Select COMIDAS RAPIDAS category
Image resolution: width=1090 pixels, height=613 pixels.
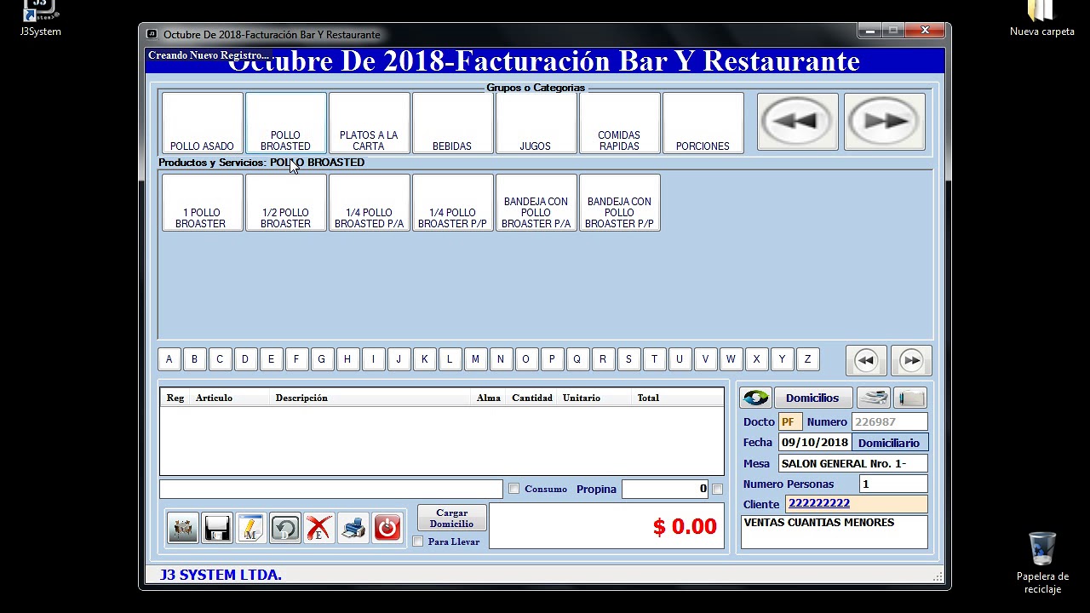(619, 123)
